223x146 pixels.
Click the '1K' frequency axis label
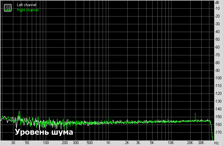(x=108, y=143)
